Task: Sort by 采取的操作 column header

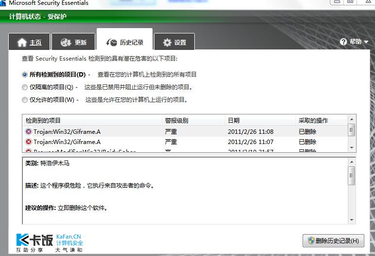Action: point(321,120)
